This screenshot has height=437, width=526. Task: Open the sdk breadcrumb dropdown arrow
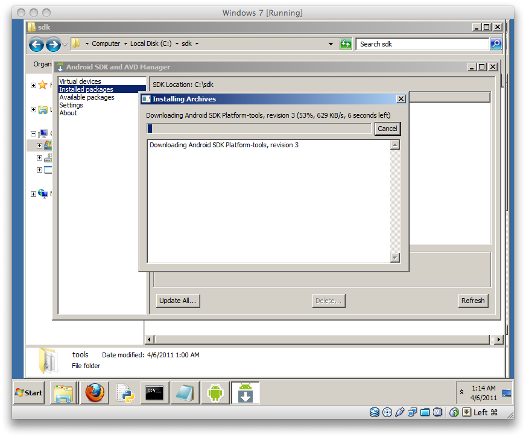(197, 43)
